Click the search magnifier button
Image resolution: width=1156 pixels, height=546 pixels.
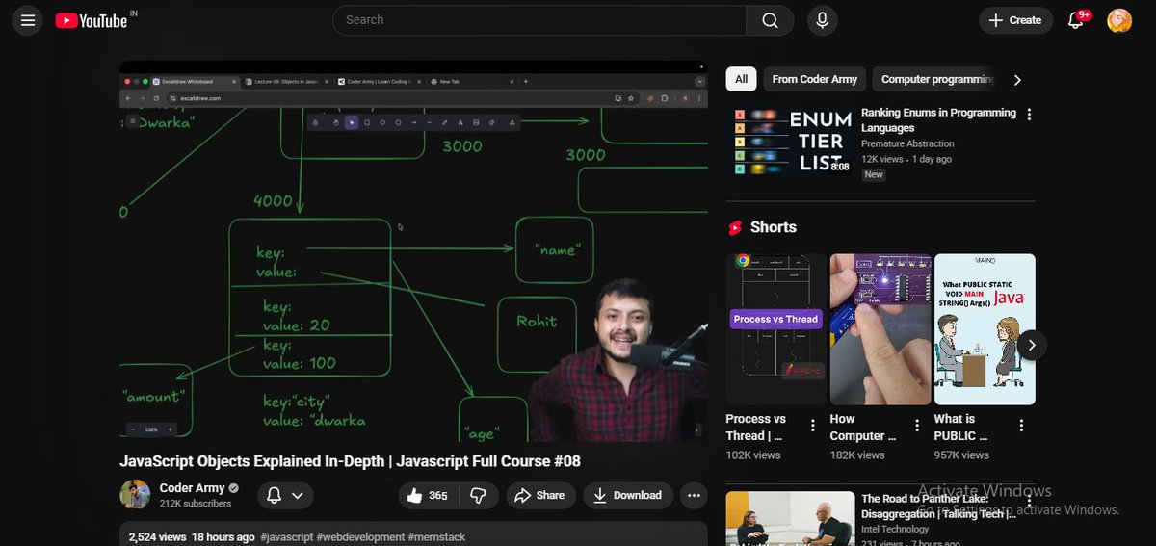coord(770,20)
